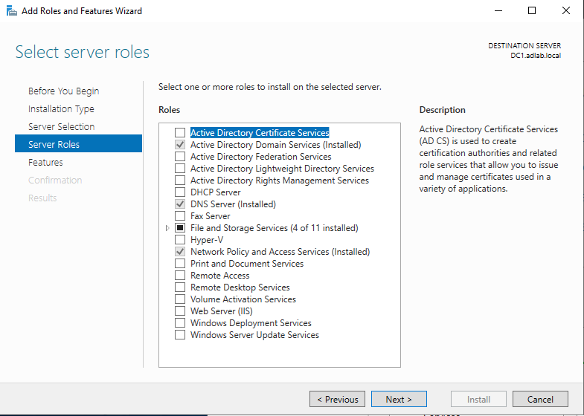Toggle the Remote Access role
This screenshot has width=584, height=416.
click(180, 276)
